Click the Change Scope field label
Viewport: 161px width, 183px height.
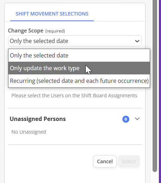(x=26, y=31)
